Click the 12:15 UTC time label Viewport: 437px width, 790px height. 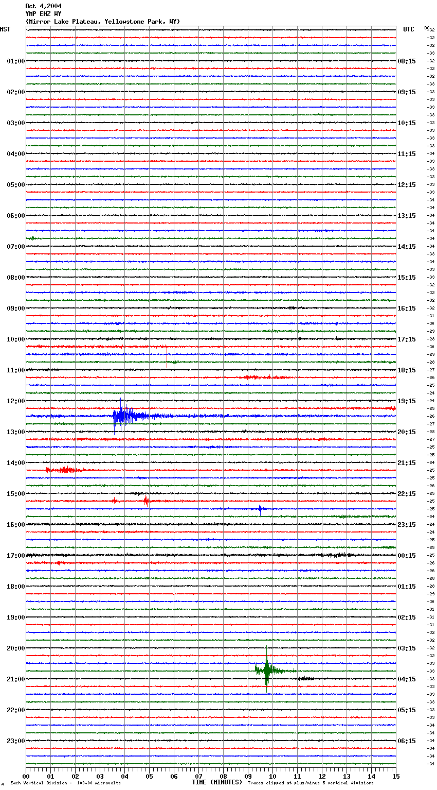click(x=407, y=185)
